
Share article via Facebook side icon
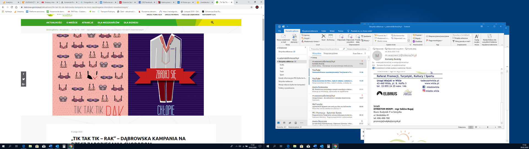tap(23, 74)
